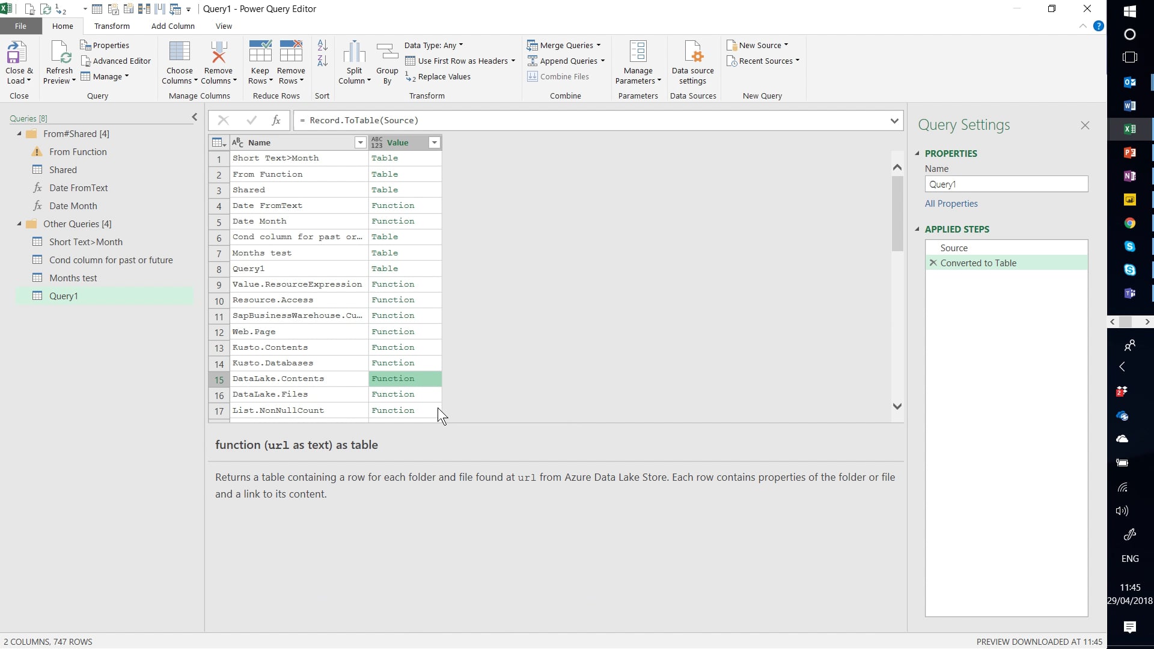
Task: Click the Remove Columns icon
Action: coord(219,52)
